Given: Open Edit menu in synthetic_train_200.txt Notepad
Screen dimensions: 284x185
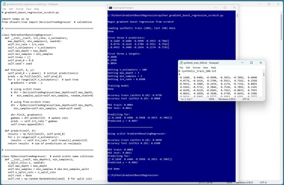Looking at the screenshot, I should (187, 67).
